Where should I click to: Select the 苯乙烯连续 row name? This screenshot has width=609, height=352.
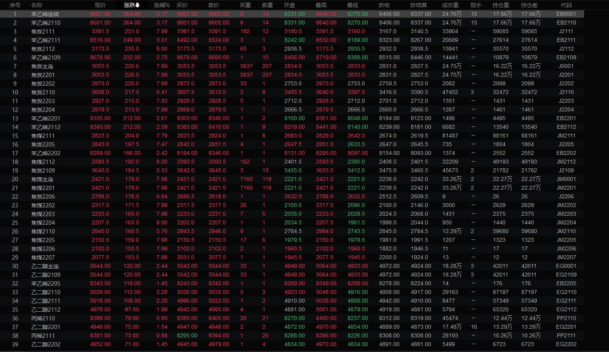[x=45, y=14]
